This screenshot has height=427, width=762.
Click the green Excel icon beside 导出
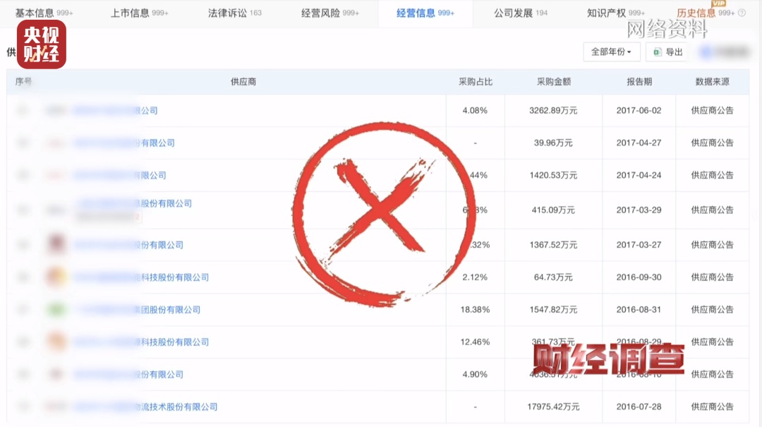pyautogui.click(x=657, y=52)
